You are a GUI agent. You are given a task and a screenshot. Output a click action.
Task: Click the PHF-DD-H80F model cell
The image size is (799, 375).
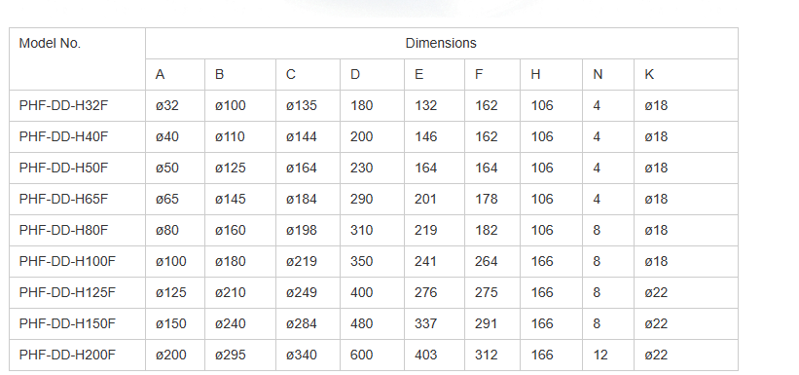click(78, 230)
